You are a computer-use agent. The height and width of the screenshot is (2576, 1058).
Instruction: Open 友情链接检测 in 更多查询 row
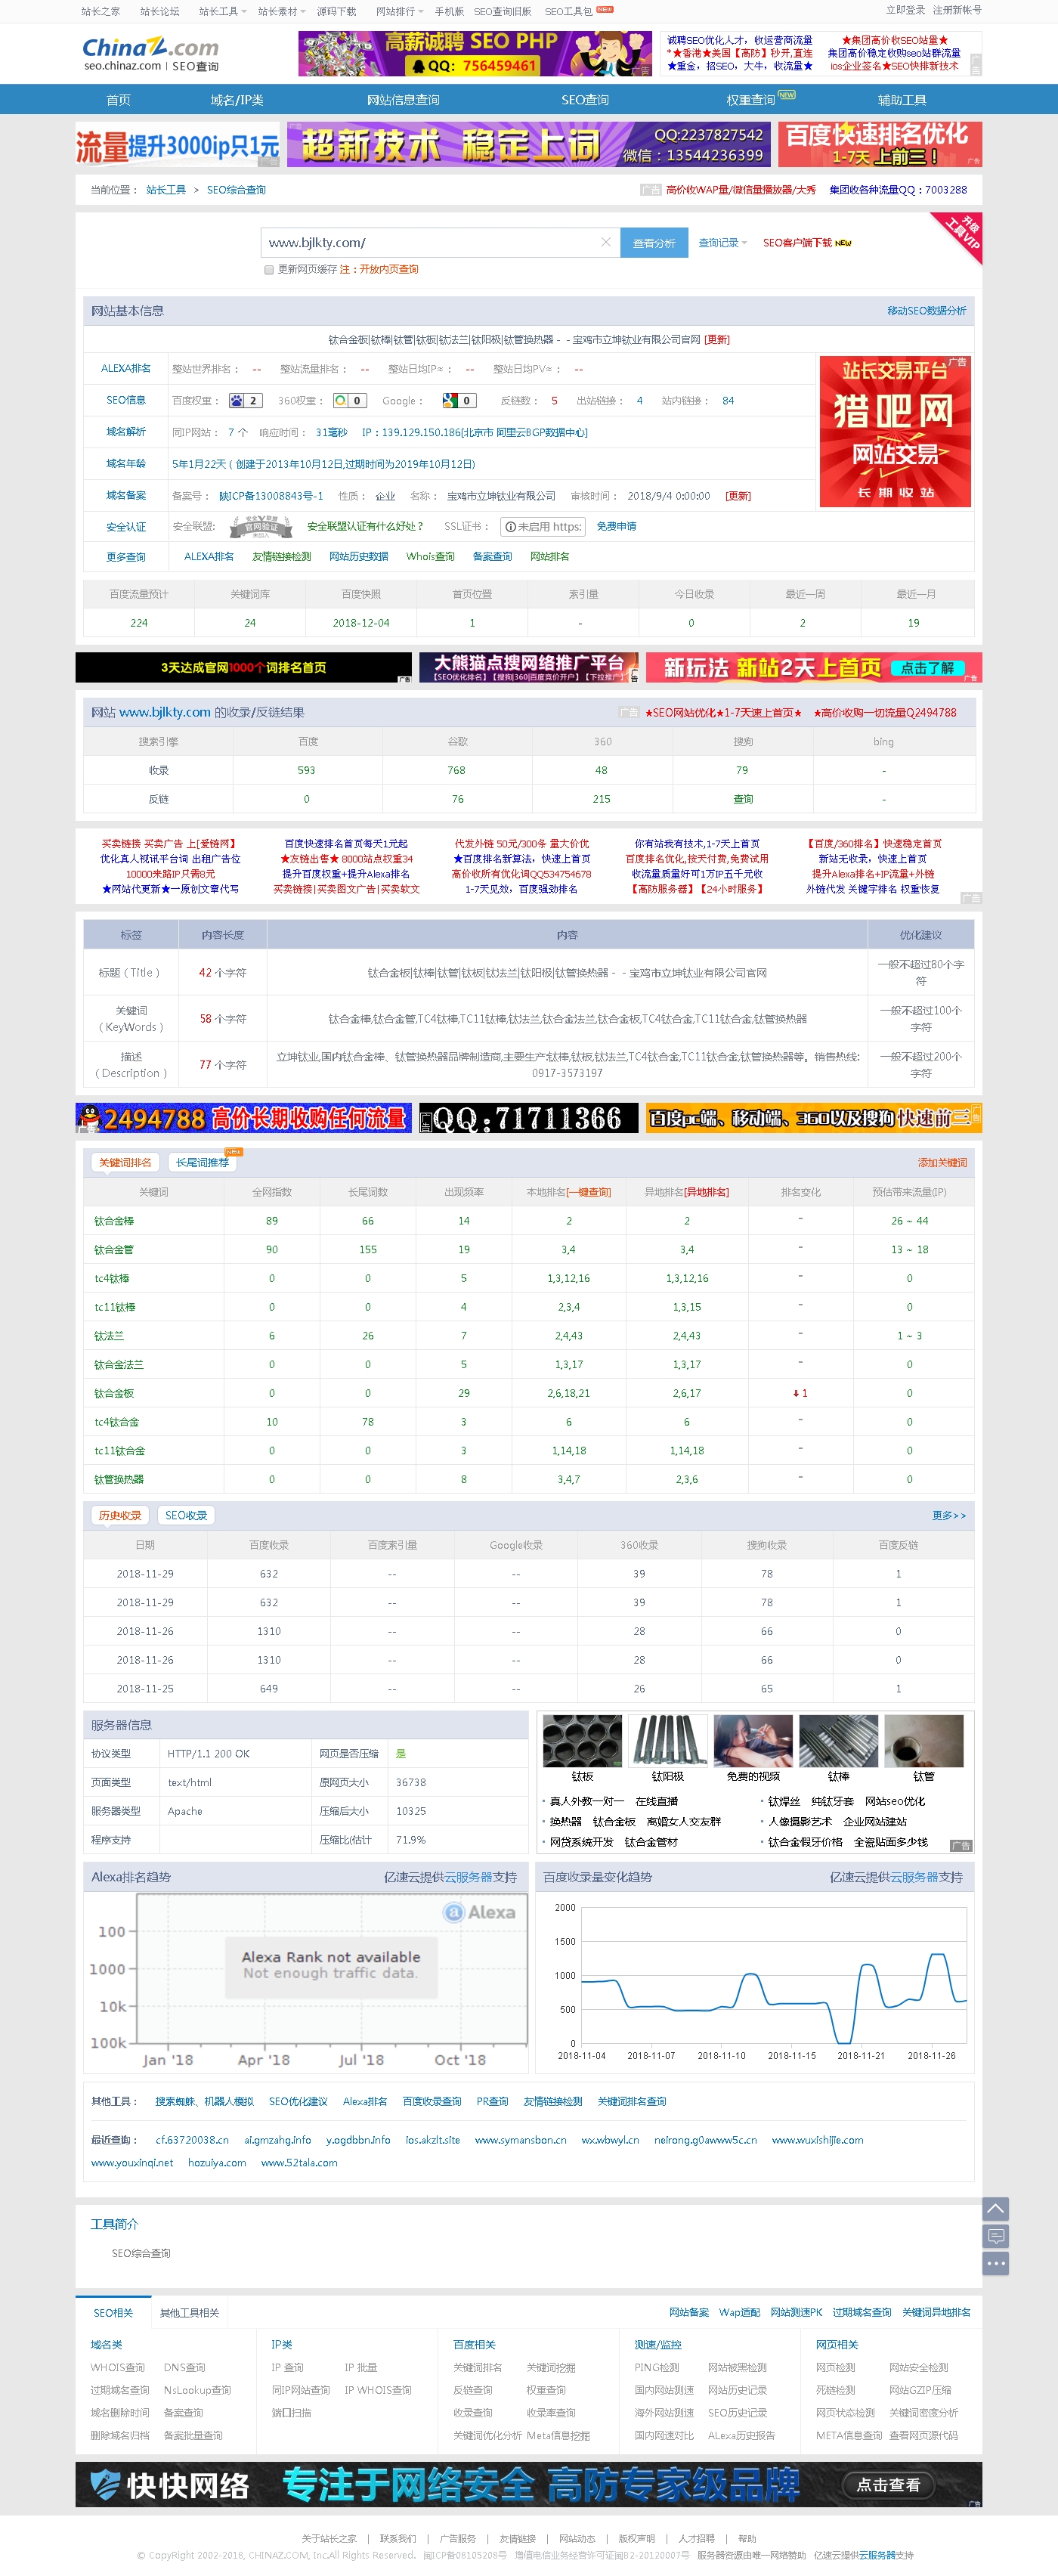click(x=281, y=557)
